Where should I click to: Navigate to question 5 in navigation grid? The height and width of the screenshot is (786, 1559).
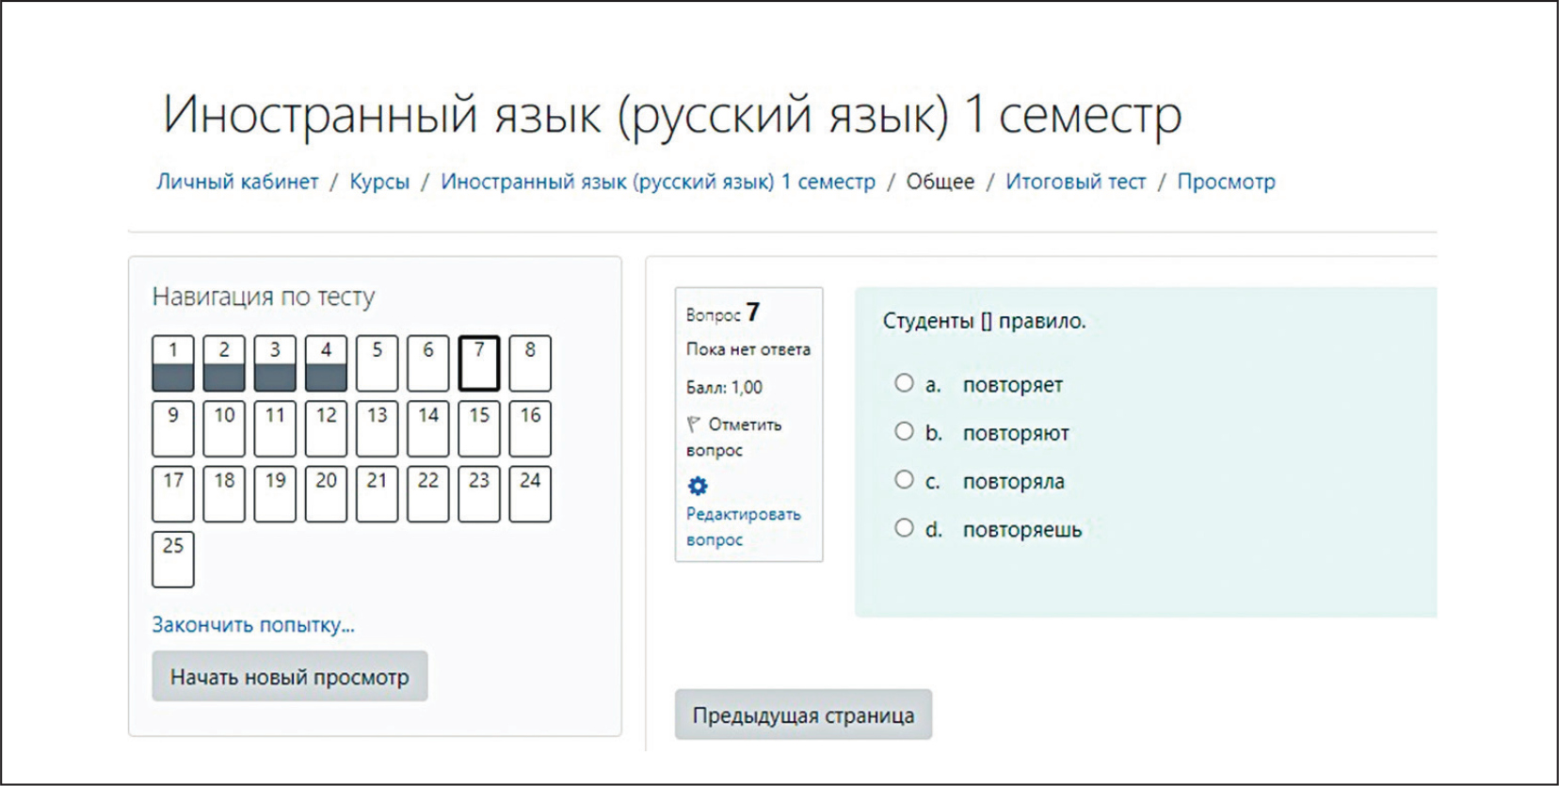coord(377,363)
